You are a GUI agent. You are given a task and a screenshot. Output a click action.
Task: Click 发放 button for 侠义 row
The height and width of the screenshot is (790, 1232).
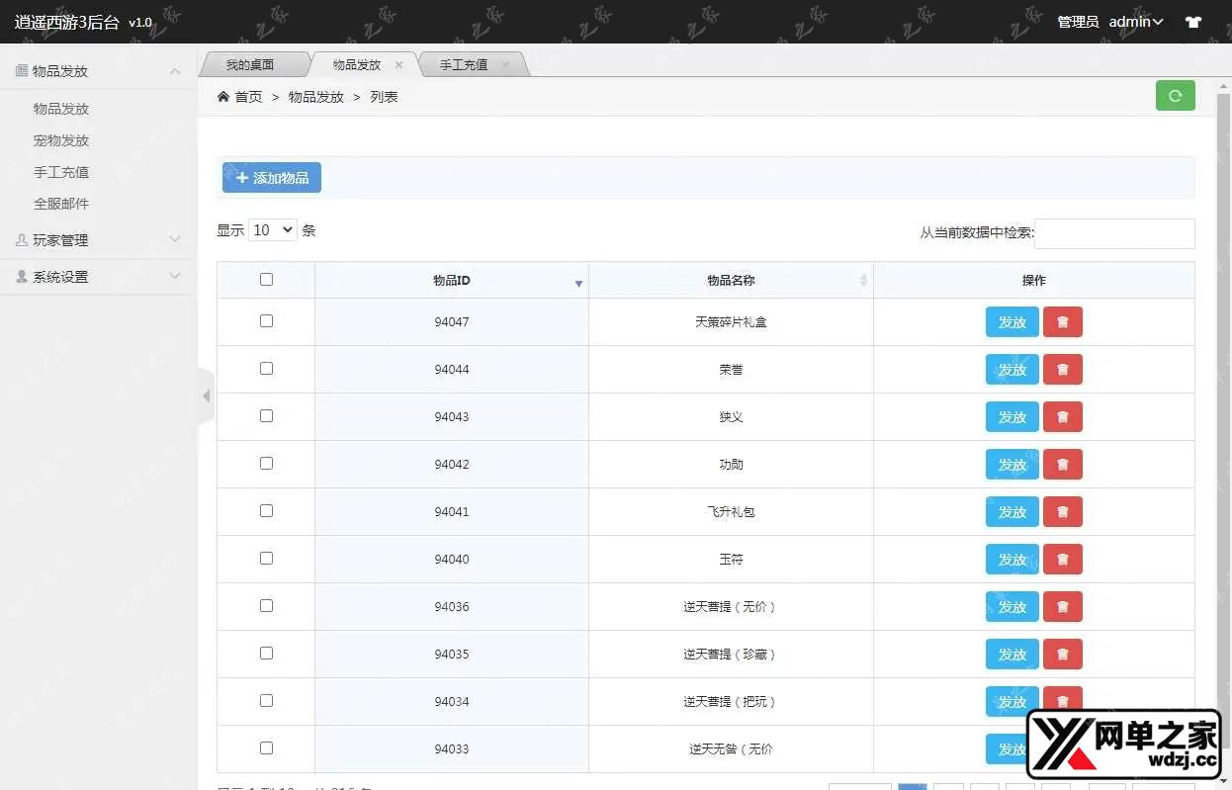pos(1012,417)
